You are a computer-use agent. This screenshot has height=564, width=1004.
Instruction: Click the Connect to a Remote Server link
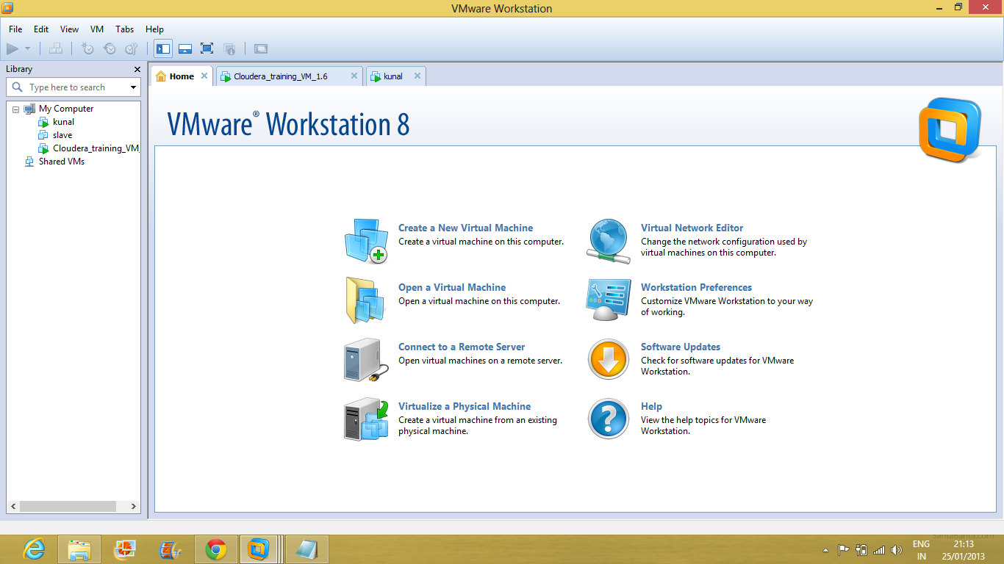pos(462,347)
